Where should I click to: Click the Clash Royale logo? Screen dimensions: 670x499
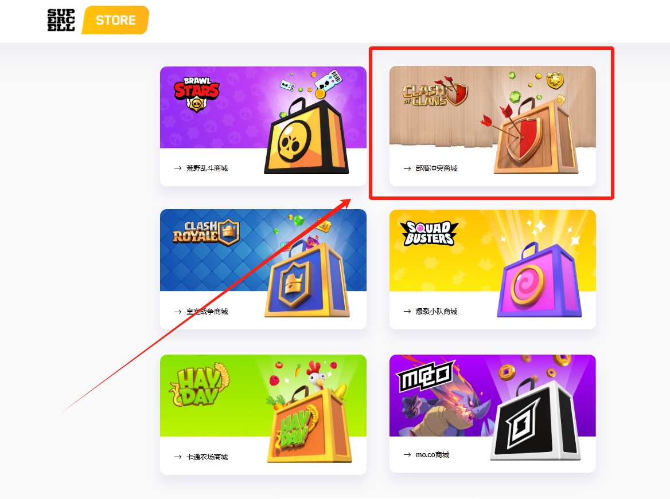(206, 233)
